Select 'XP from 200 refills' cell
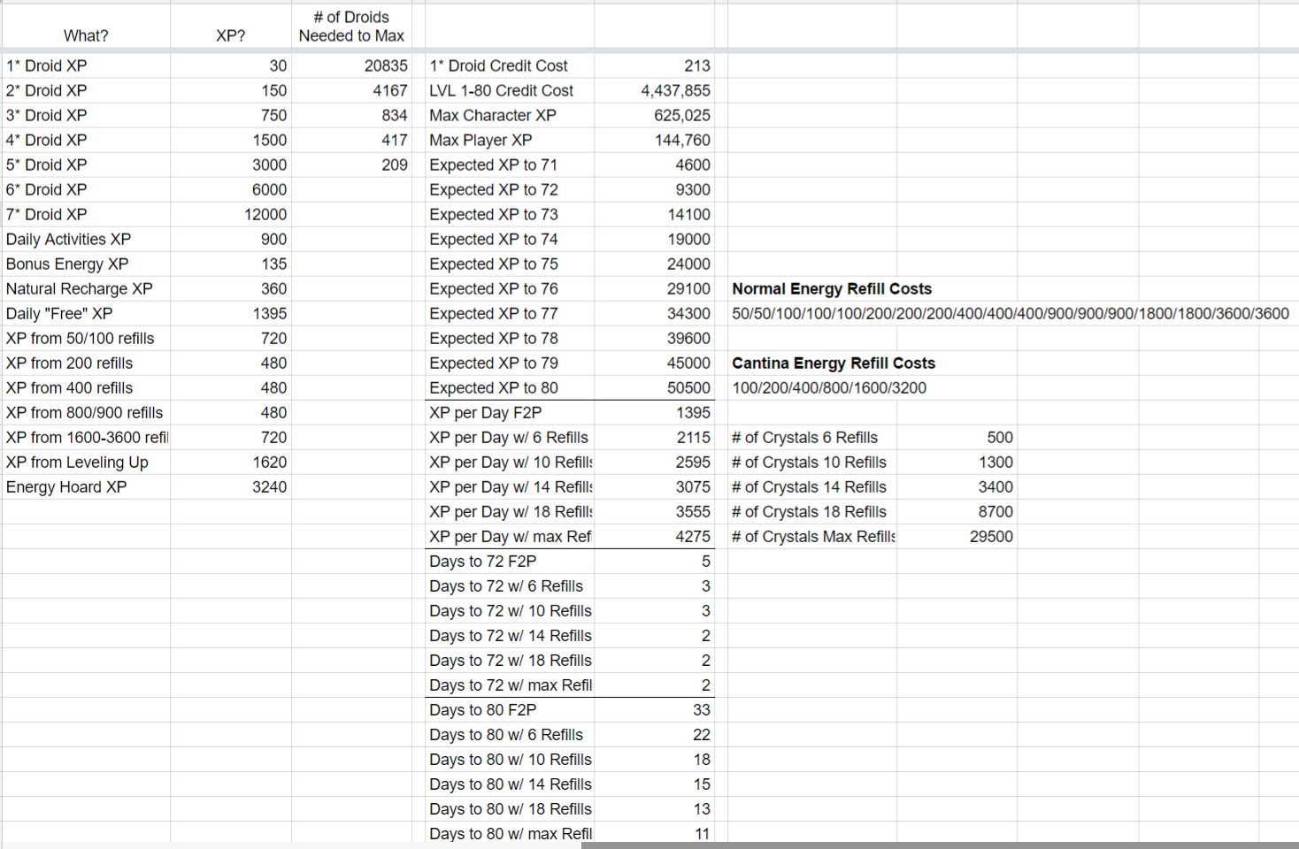The width and height of the screenshot is (1299, 849). tap(86, 363)
